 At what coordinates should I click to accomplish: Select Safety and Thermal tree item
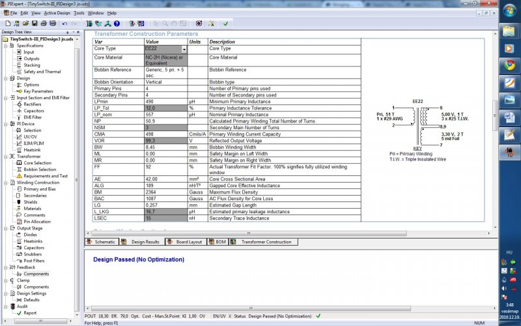coord(42,72)
